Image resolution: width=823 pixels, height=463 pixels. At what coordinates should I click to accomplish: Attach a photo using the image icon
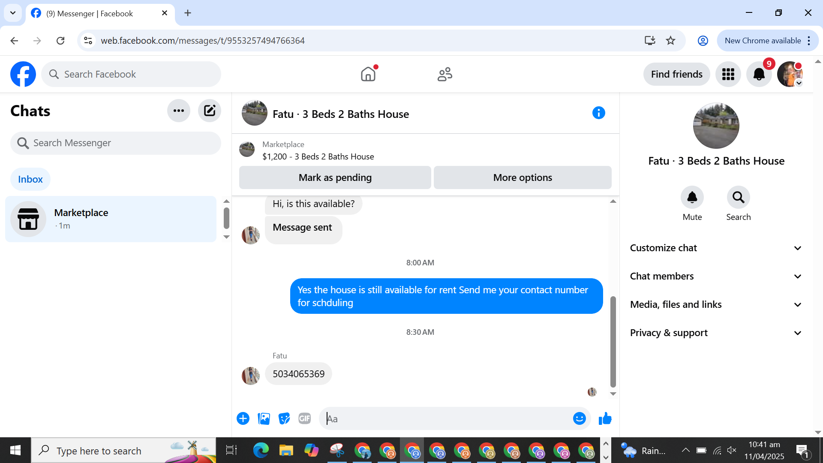coord(264,418)
